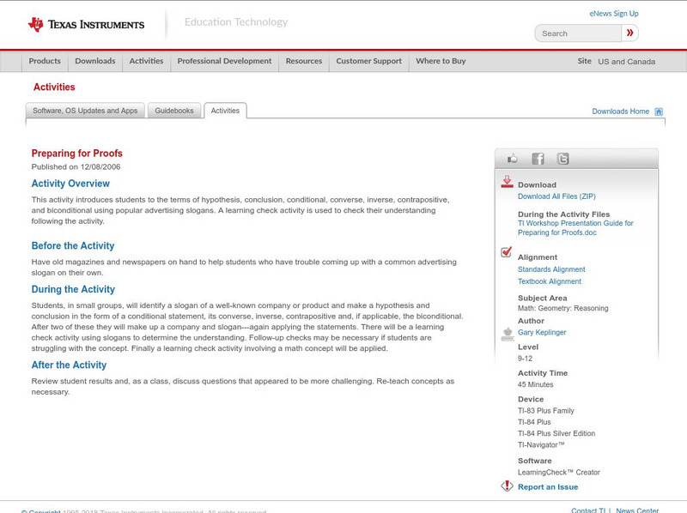Click inside the Search field
The width and height of the screenshot is (687, 513).
click(x=578, y=33)
